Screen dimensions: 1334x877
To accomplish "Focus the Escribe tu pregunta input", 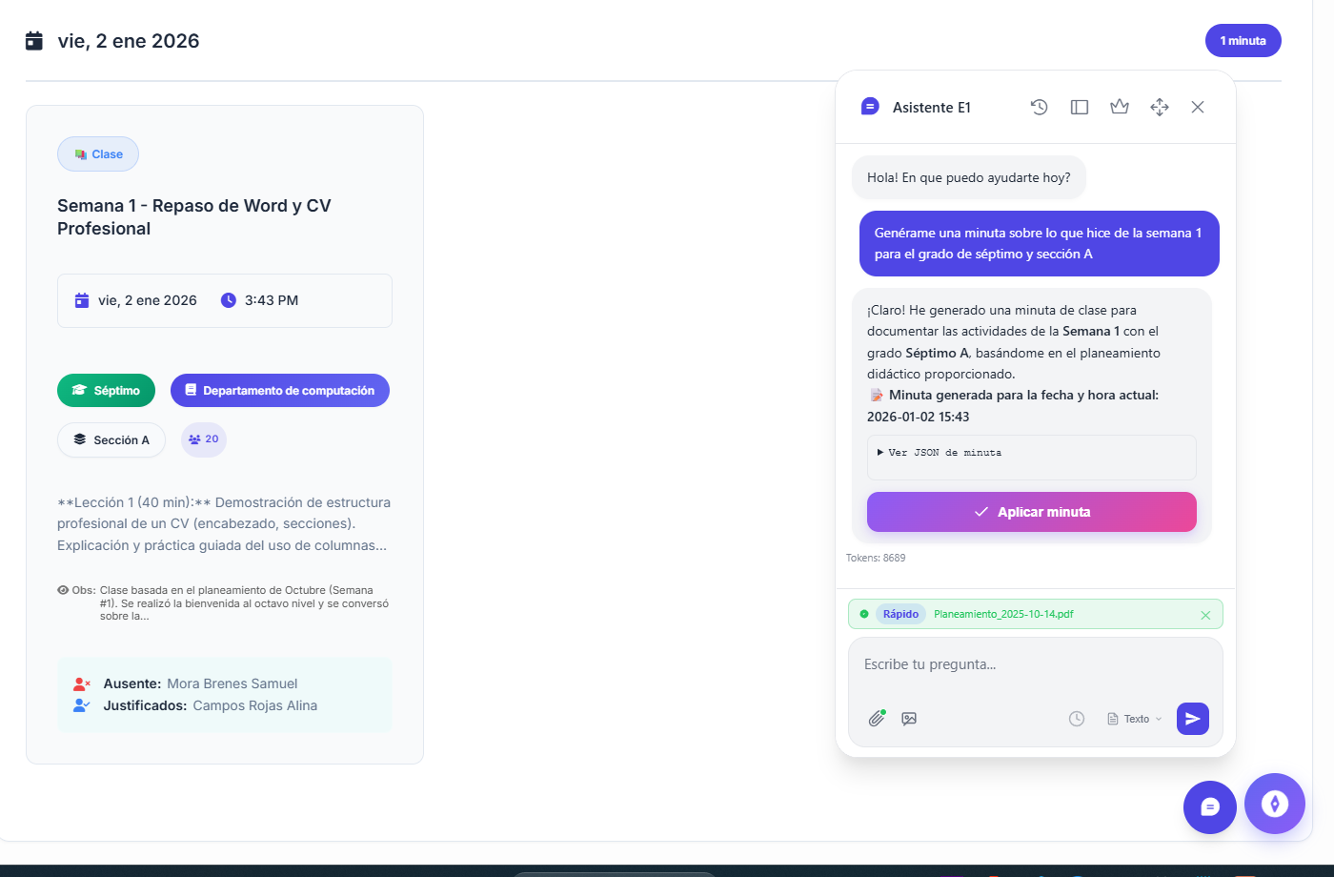I will [x=1034, y=665].
